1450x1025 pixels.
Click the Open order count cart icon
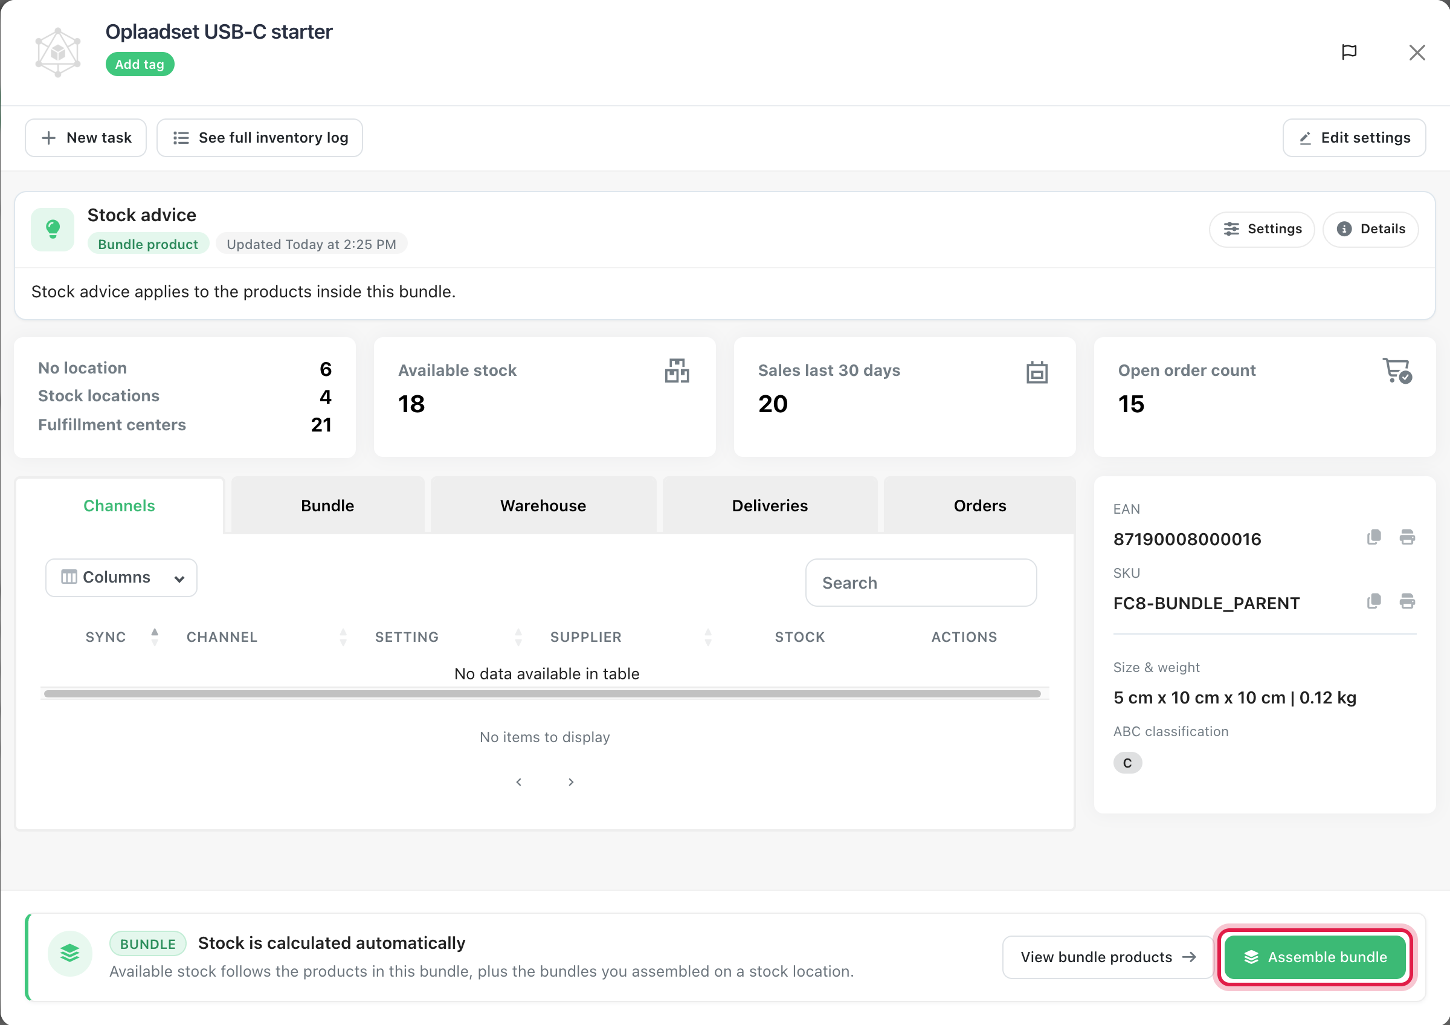coord(1397,370)
